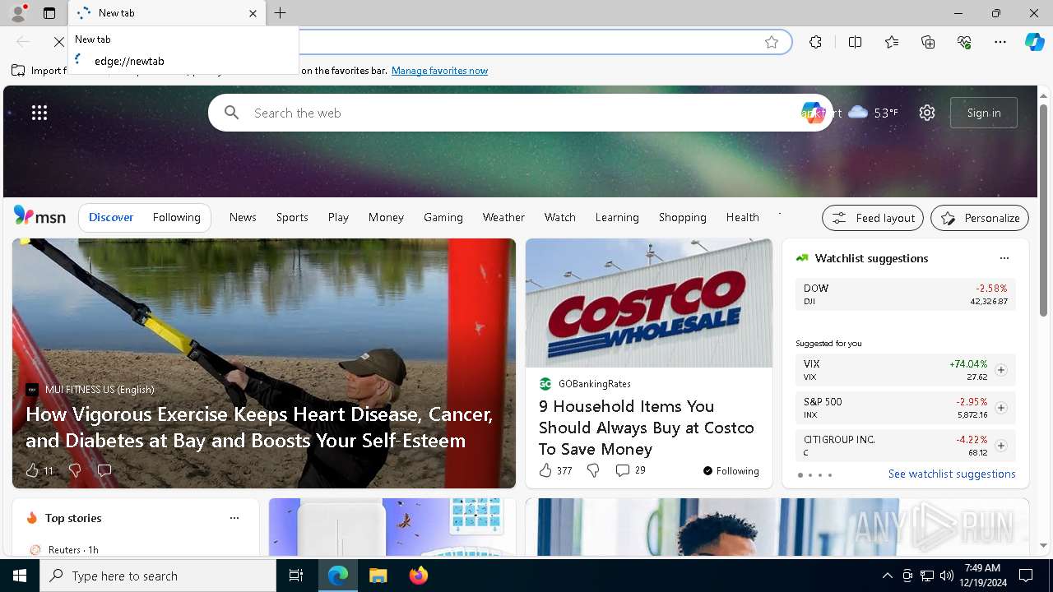
Task: Launch Firefox from the taskbar
Action: [418, 576]
